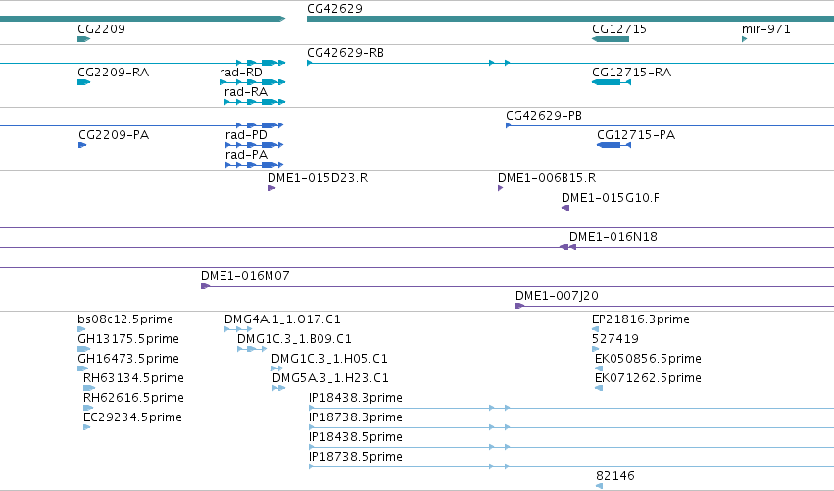834x491 pixels.
Task: Select the IP18438.5prime label
Action: coord(356,437)
